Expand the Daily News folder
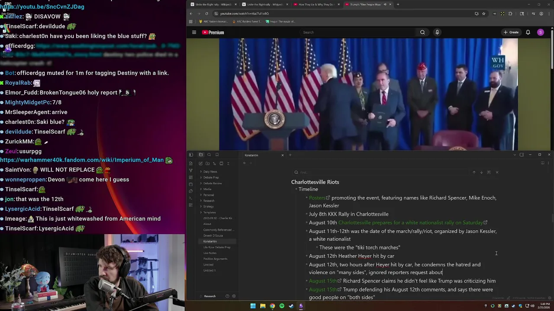Image resolution: width=554 pixels, height=311 pixels. click(210, 171)
